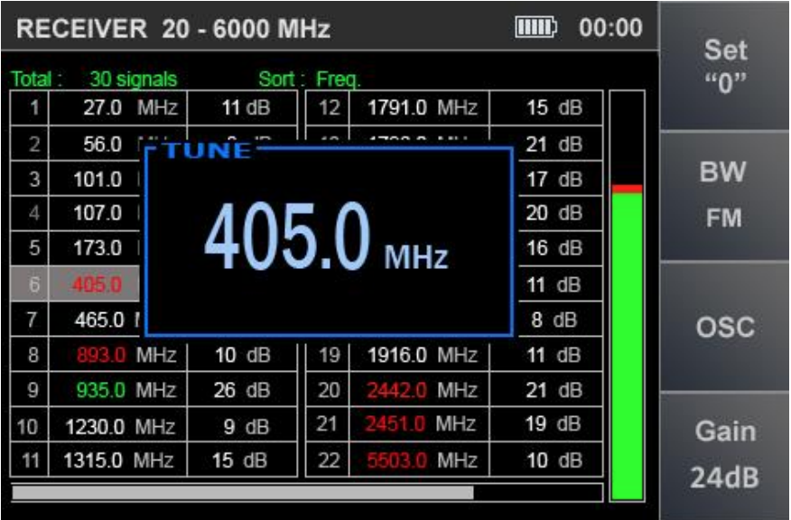Select the 935.0 MHz green signal
Screen dimensions: 791x520
(117, 390)
